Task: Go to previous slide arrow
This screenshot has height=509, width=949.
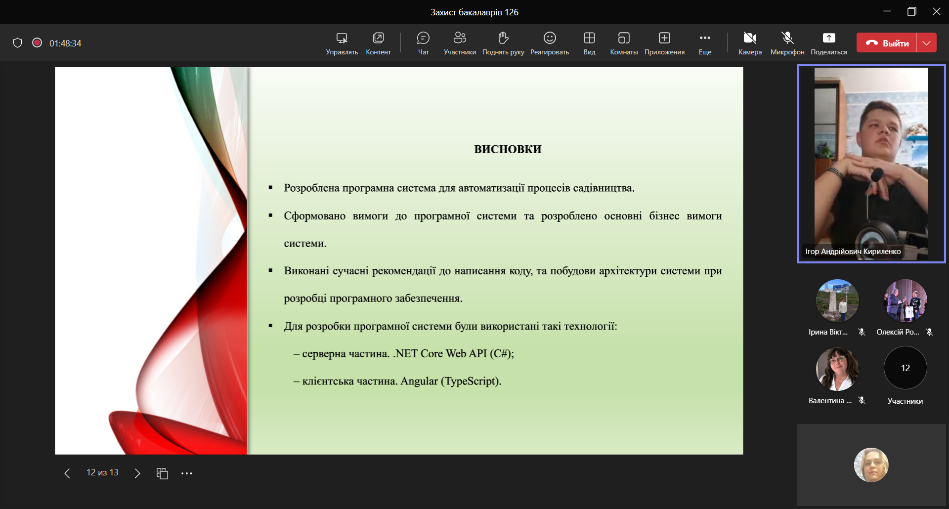Action: pos(67,473)
